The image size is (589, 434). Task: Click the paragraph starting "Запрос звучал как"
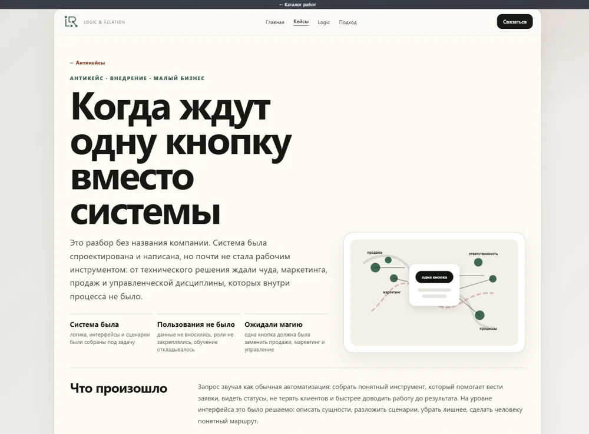click(360, 404)
